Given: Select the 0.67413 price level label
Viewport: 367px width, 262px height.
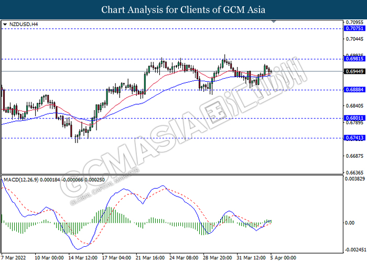Looking at the screenshot, I should click(354, 137).
